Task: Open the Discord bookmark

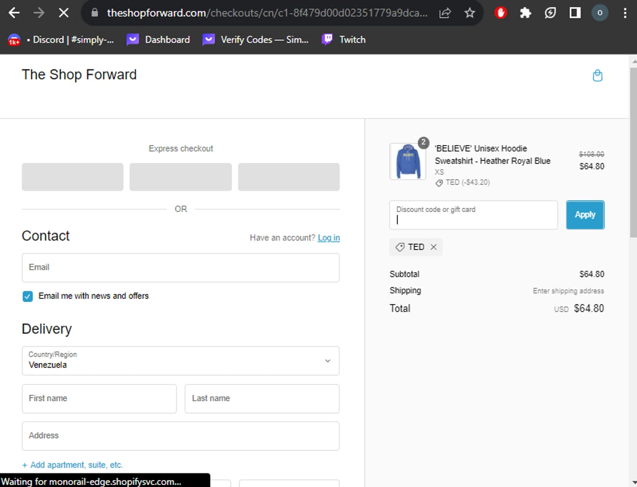Action: tap(62, 40)
